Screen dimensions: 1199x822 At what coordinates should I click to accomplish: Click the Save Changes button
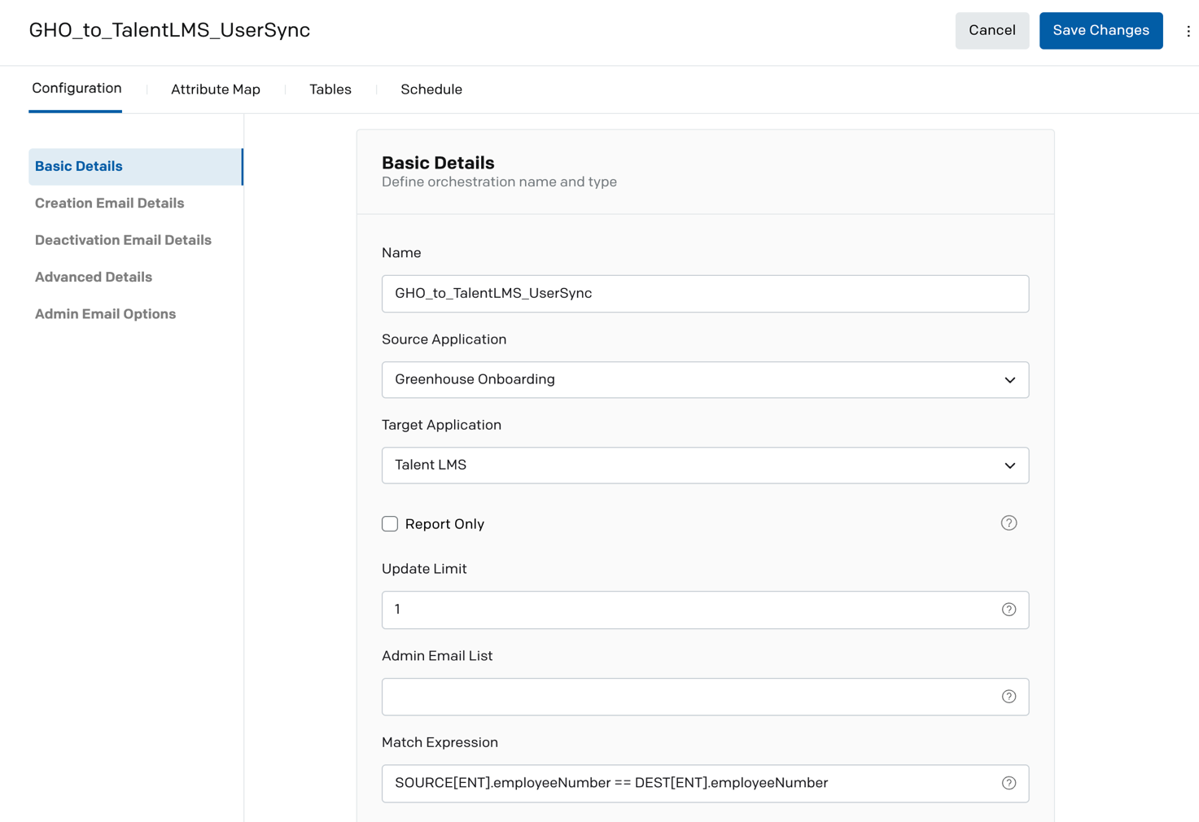click(1101, 31)
